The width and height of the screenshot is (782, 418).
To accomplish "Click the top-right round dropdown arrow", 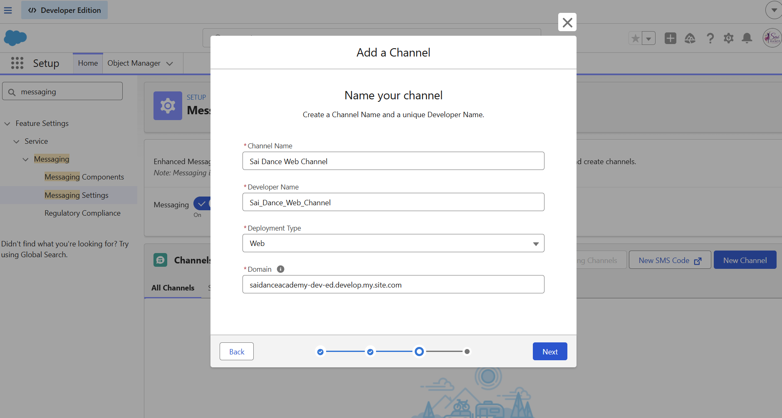I will (774, 10).
